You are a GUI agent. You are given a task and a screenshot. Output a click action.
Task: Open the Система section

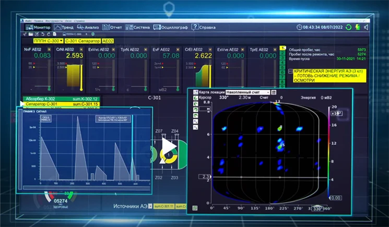[x=138, y=27]
